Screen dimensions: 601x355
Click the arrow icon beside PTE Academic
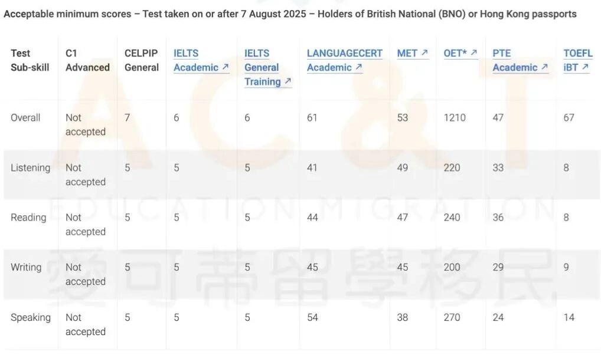[544, 68]
